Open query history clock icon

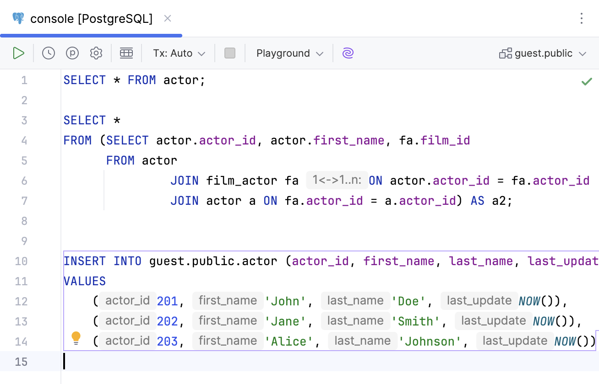(49, 53)
